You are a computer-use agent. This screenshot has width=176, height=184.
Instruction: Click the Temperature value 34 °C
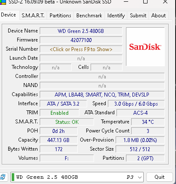tap(148, 122)
